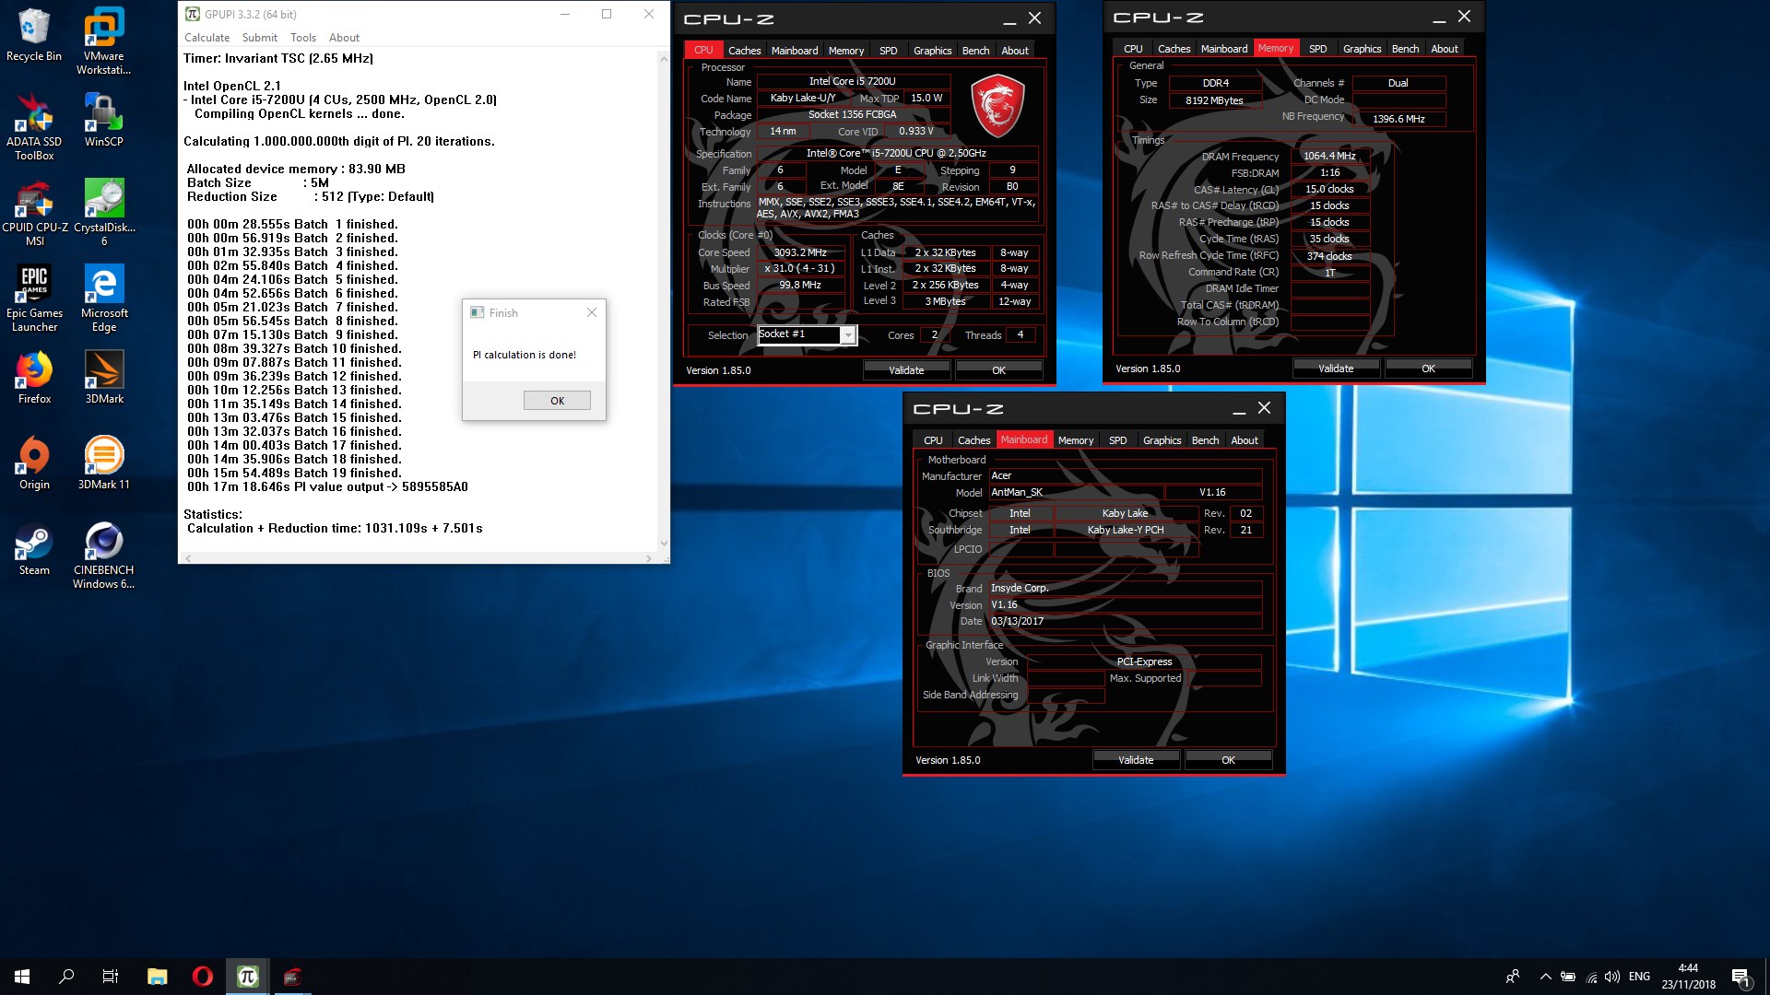The height and width of the screenshot is (995, 1770).
Task: Click the 'AntMan_SK' motherboard model field
Action: [1076, 493]
